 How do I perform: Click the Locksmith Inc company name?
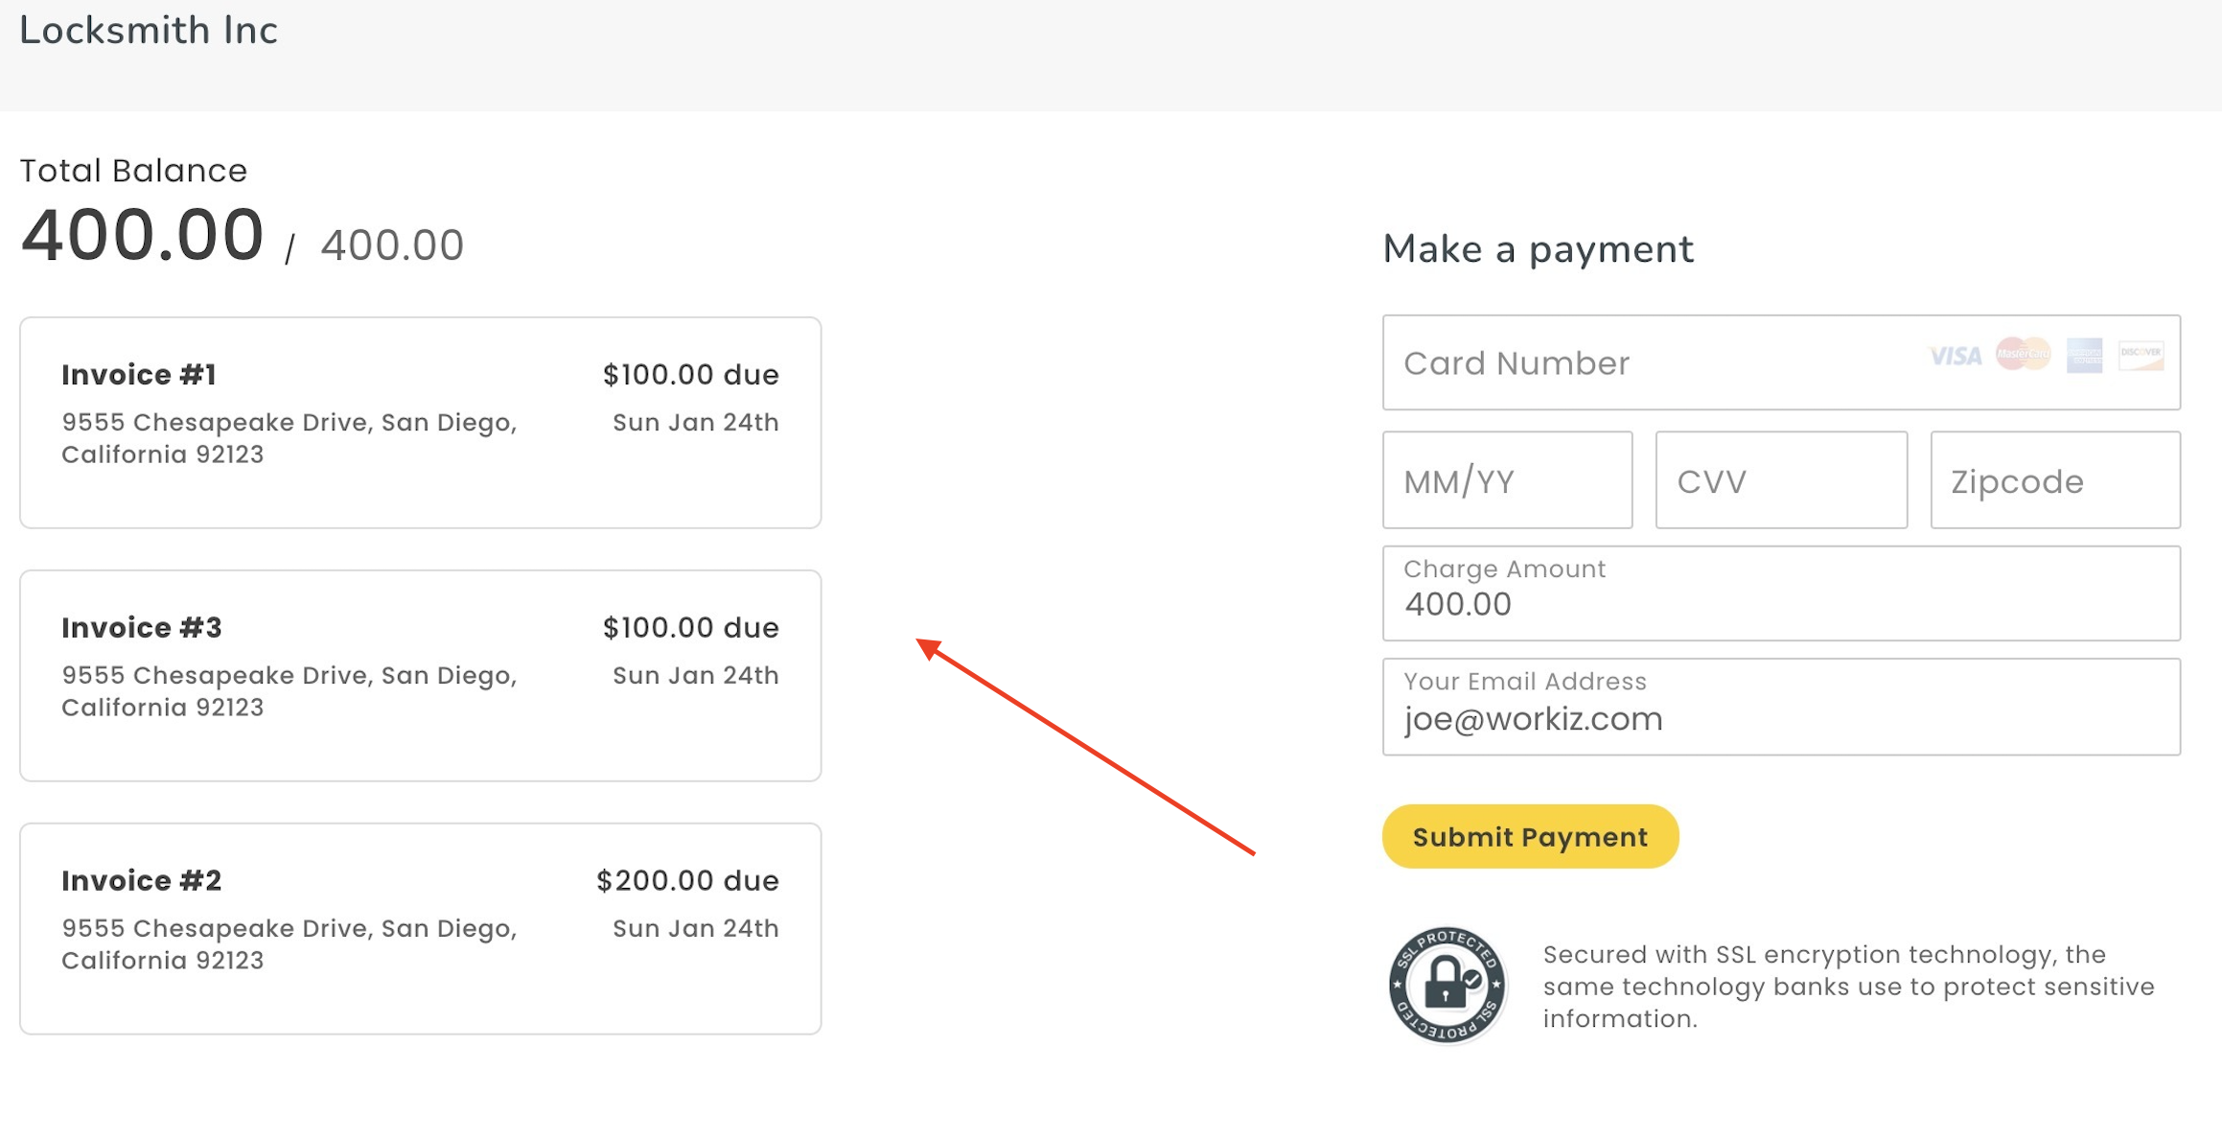149,31
